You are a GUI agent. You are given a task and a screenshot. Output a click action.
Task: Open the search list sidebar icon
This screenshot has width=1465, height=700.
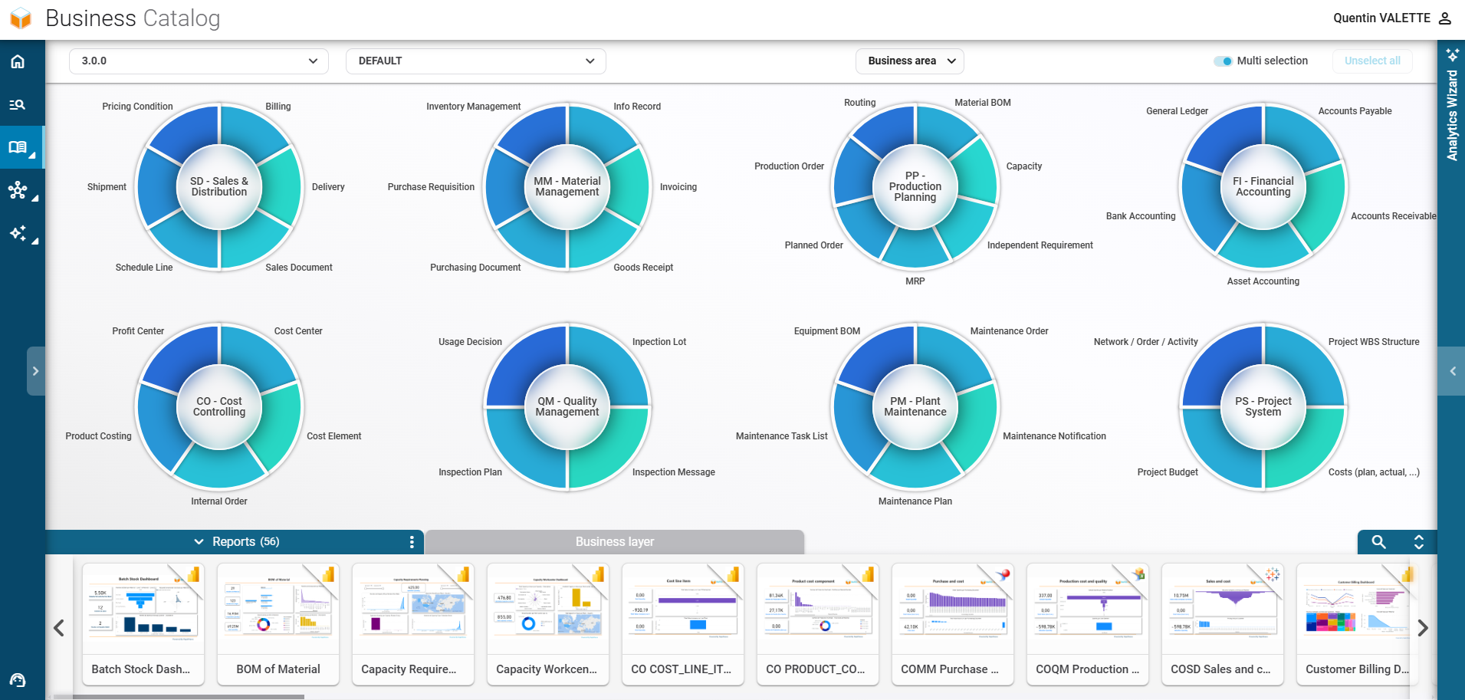(18, 104)
